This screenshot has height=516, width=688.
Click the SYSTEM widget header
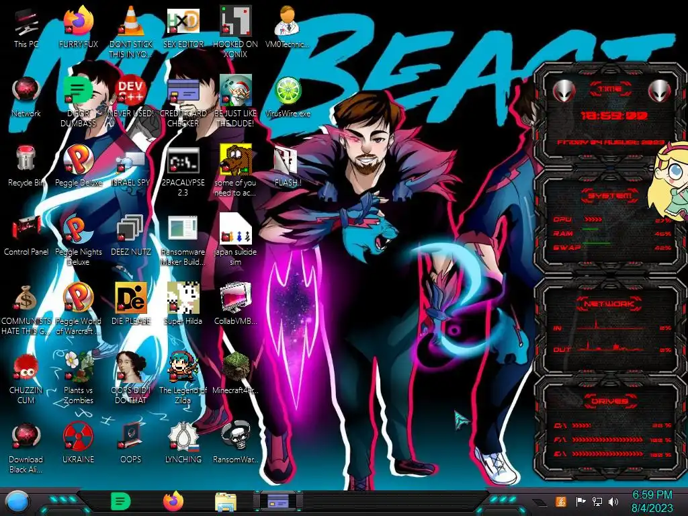[610, 196]
